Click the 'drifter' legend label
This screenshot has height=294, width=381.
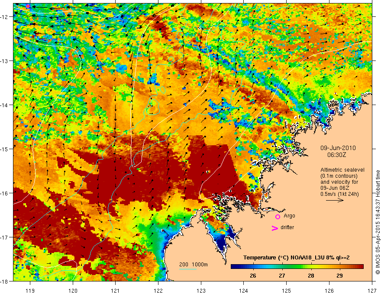point(287,227)
